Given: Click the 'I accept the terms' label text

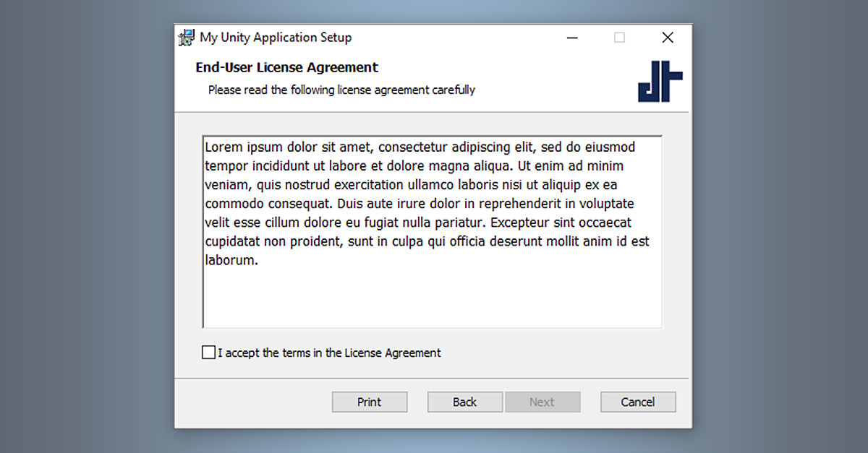Looking at the screenshot, I should click(329, 353).
